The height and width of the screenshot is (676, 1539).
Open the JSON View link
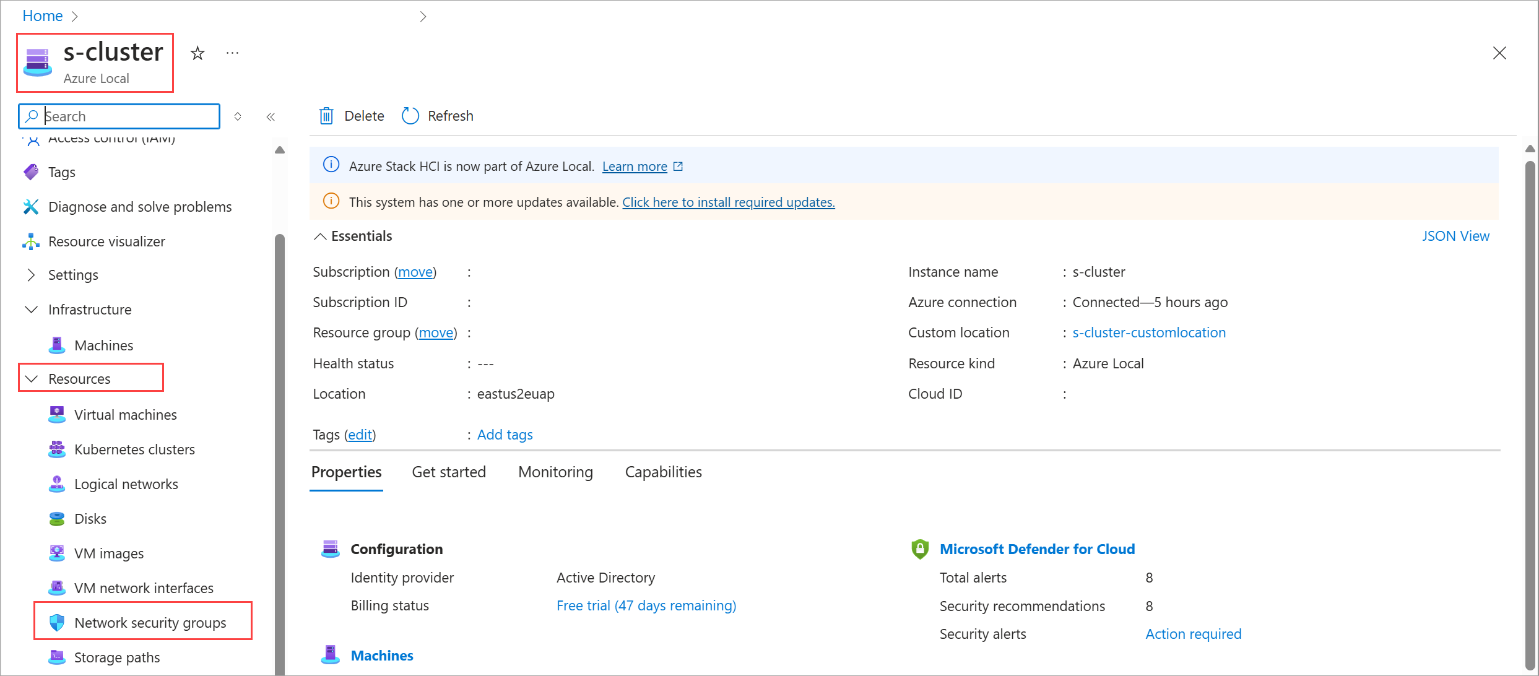[1455, 236]
